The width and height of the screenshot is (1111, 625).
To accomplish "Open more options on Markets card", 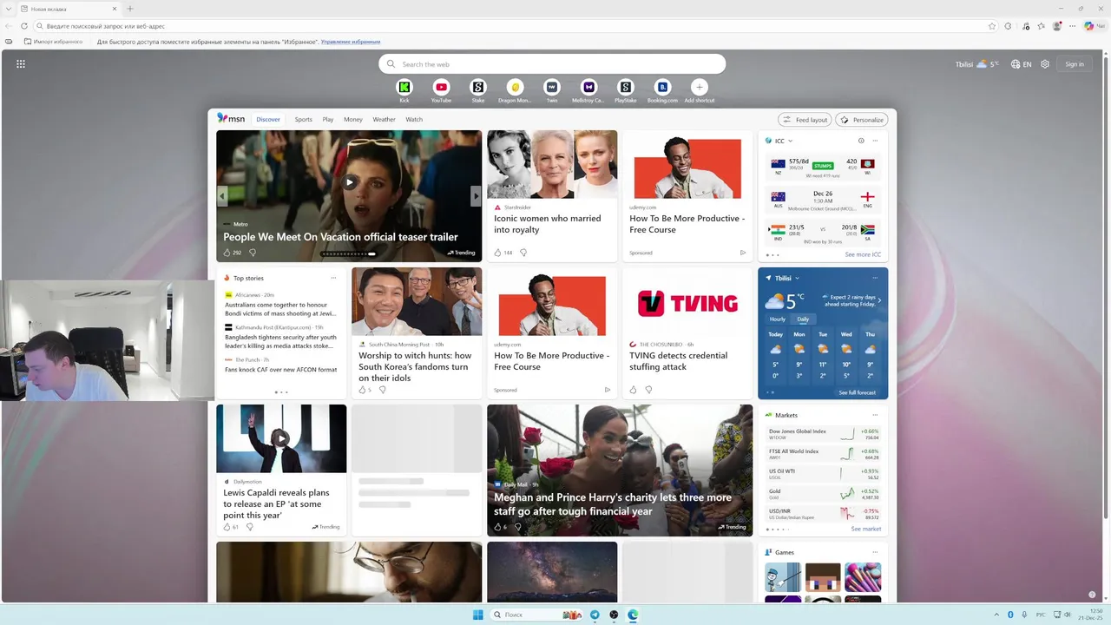I will (875, 415).
